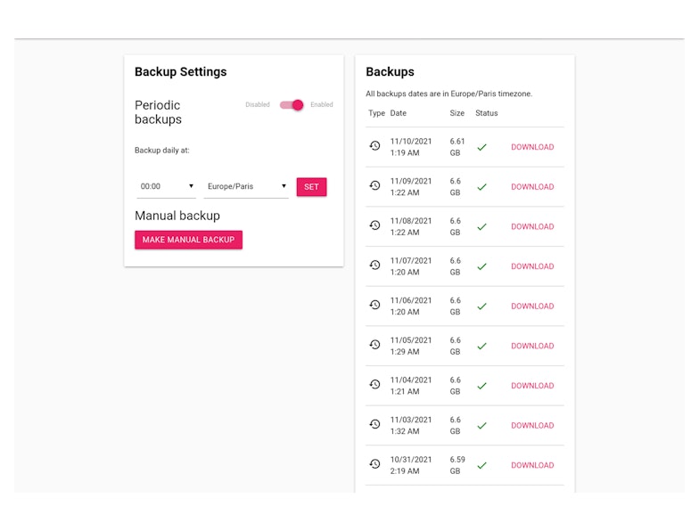
Task: Click MAKE MANUAL BACKUP button
Action: pos(188,240)
